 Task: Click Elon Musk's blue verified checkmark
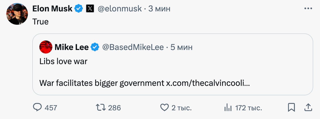[79, 9]
